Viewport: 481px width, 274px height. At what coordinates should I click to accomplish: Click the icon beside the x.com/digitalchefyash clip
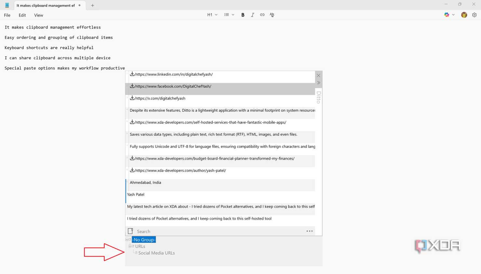132,98
